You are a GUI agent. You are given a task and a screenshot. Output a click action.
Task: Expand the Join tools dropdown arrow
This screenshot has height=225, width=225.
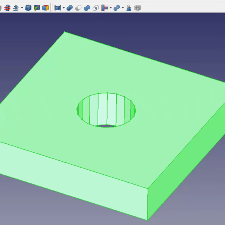[x=110, y=8]
